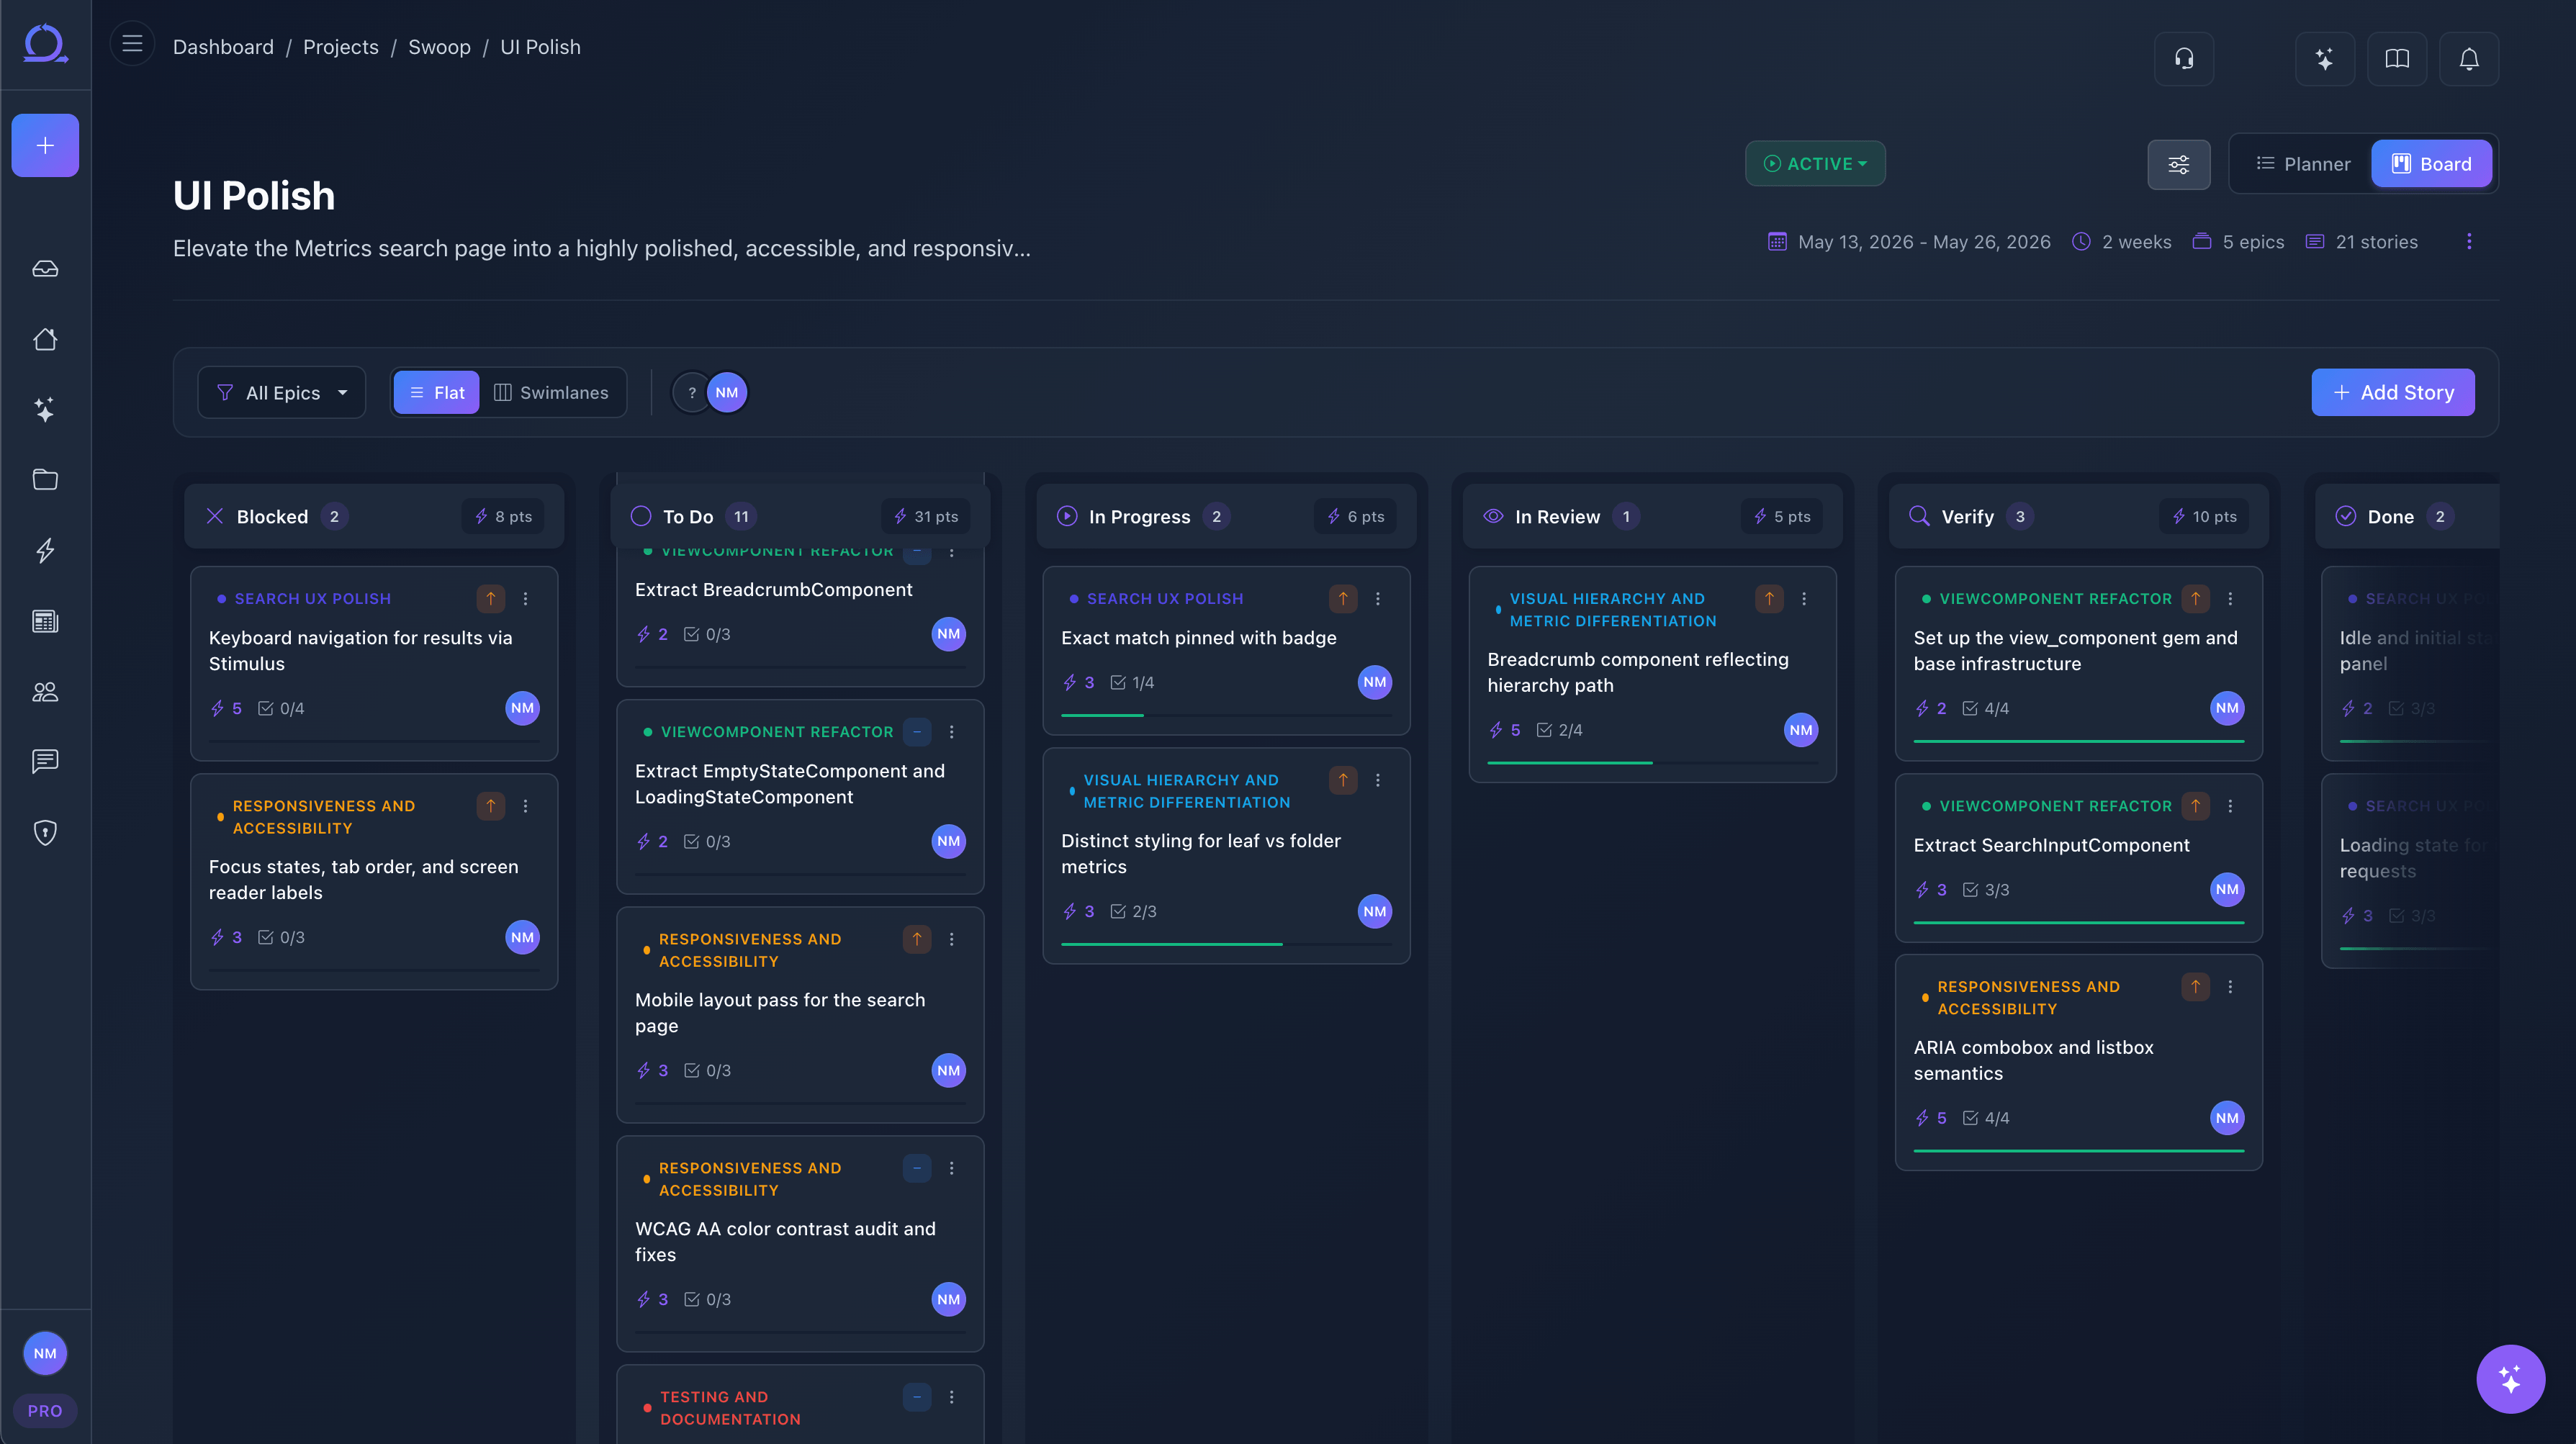Open options for ARIA combobox story
The height and width of the screenshot is (1444, 2576).
2230,987
